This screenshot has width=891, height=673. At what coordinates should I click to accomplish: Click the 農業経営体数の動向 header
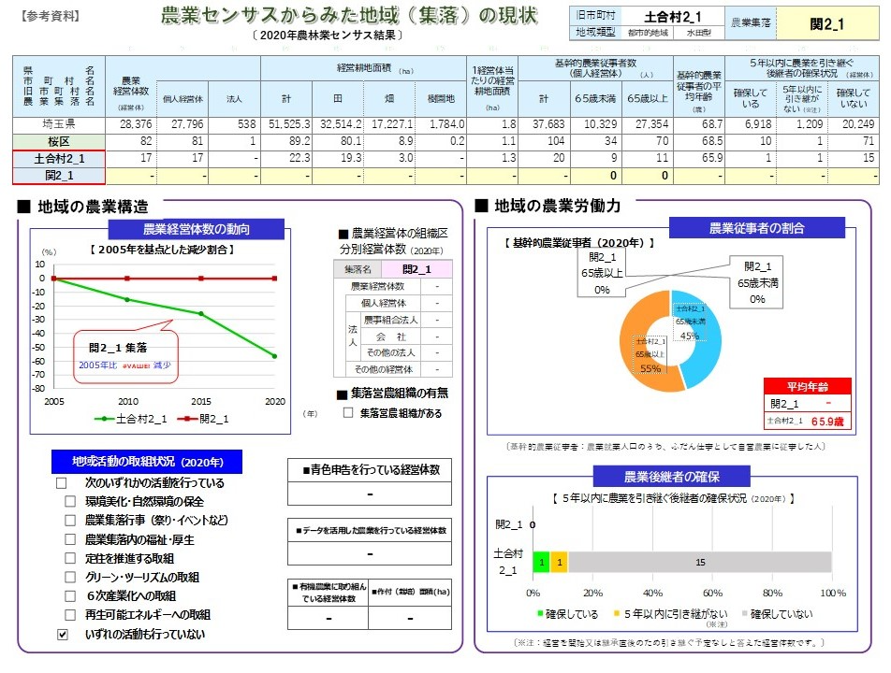196,229
